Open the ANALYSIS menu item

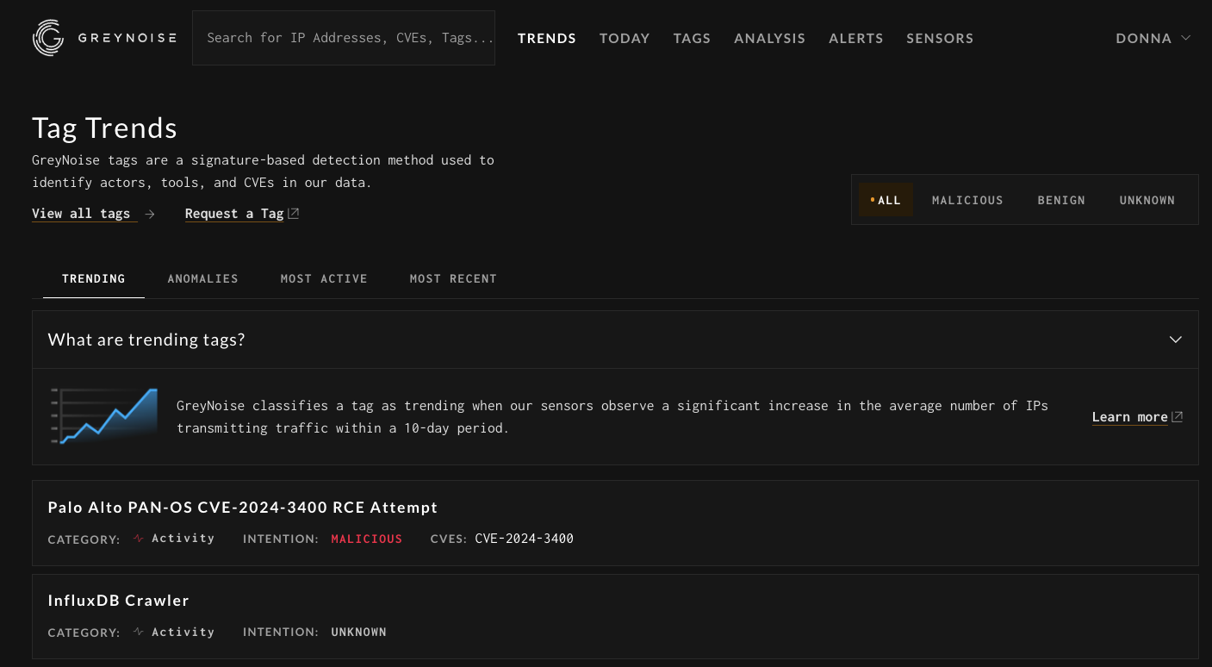click(x=769, y=38)
